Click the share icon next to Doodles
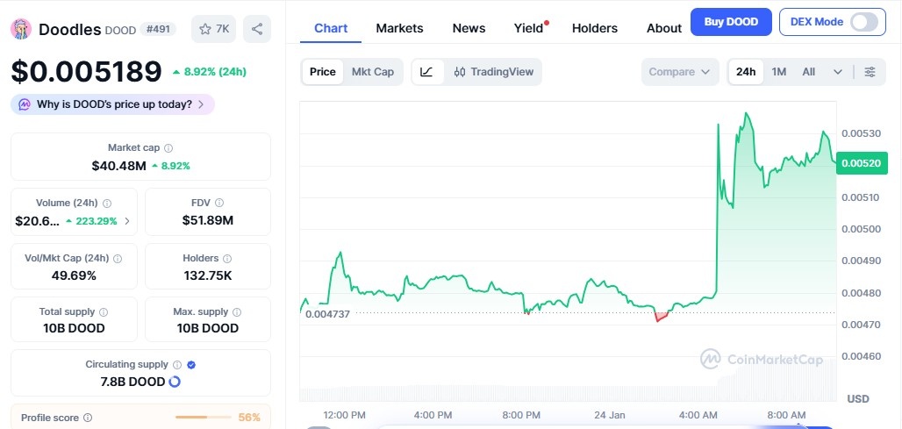Viewport: 902px width, 429px height. [x=257, y=29]
